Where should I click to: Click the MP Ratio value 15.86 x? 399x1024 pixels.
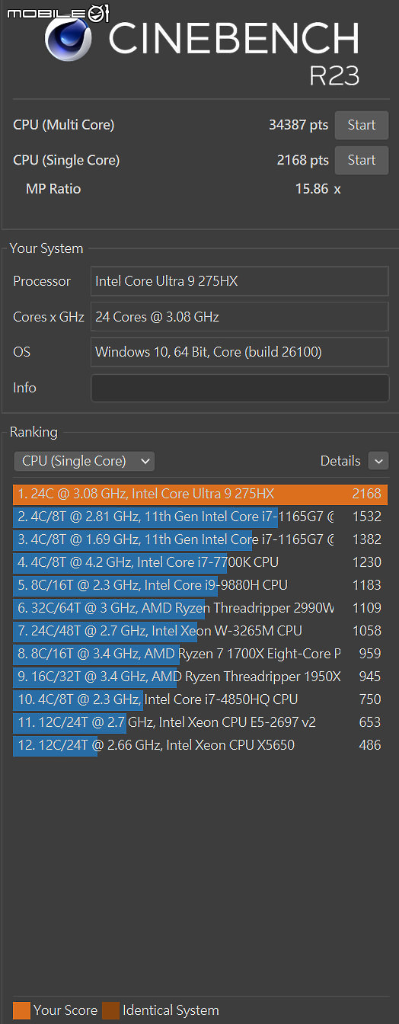coord(318,189)
